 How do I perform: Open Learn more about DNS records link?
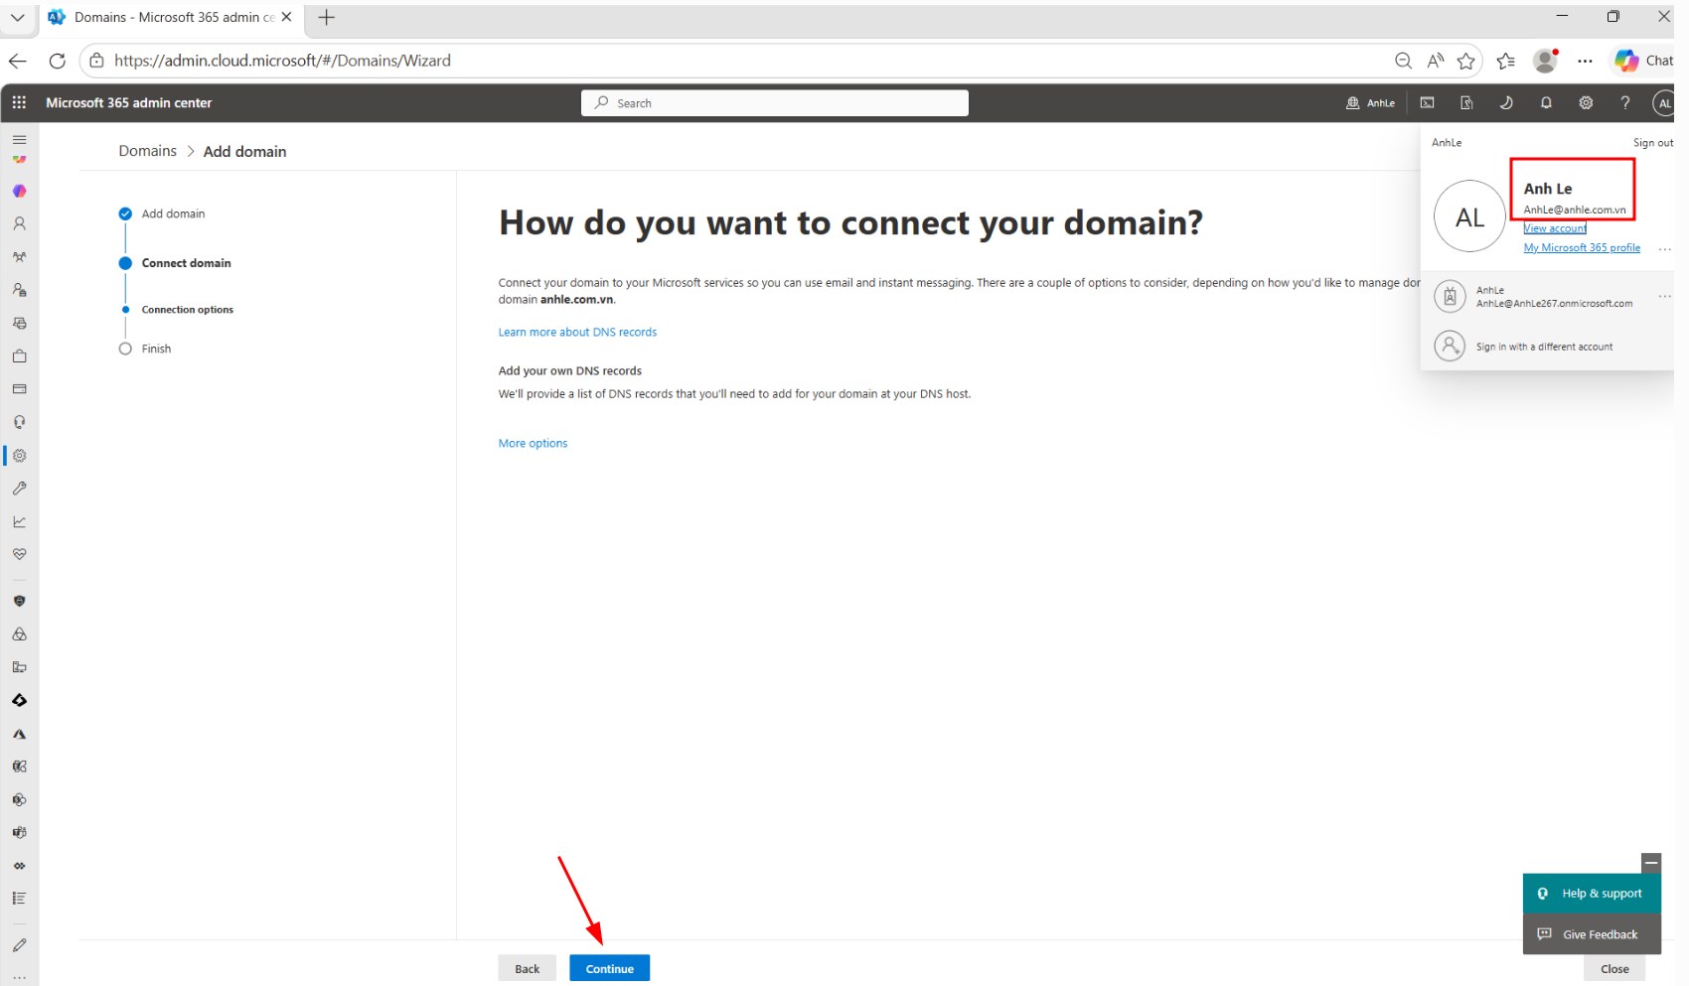coord(577,333)
